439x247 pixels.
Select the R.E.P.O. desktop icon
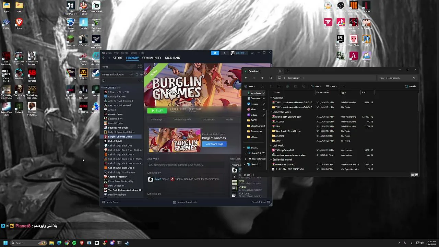tap(83, 74)
